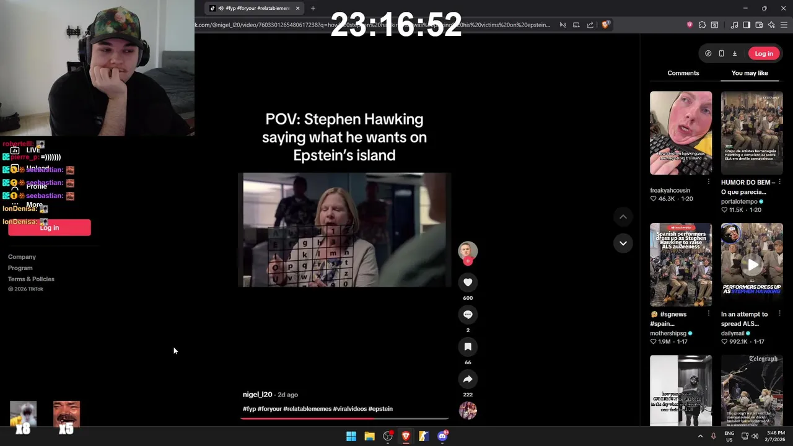793x446 pixels.
Task: Share the video using the arrow icon
Action: (468, 379)
